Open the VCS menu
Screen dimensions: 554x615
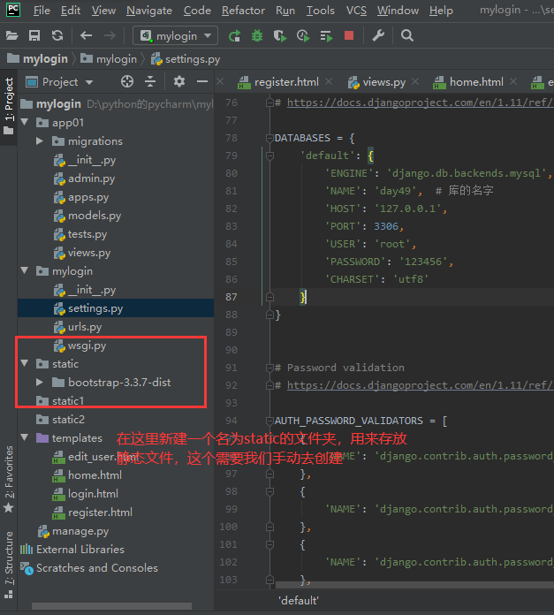coord(356,11)
